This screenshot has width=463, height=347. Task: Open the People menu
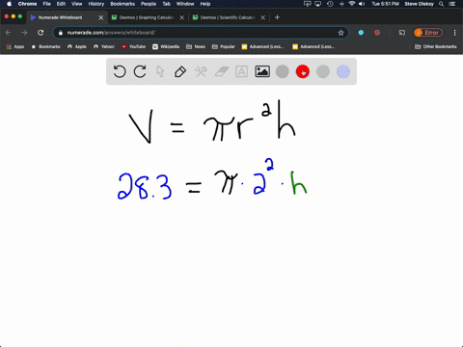point(149,4)
